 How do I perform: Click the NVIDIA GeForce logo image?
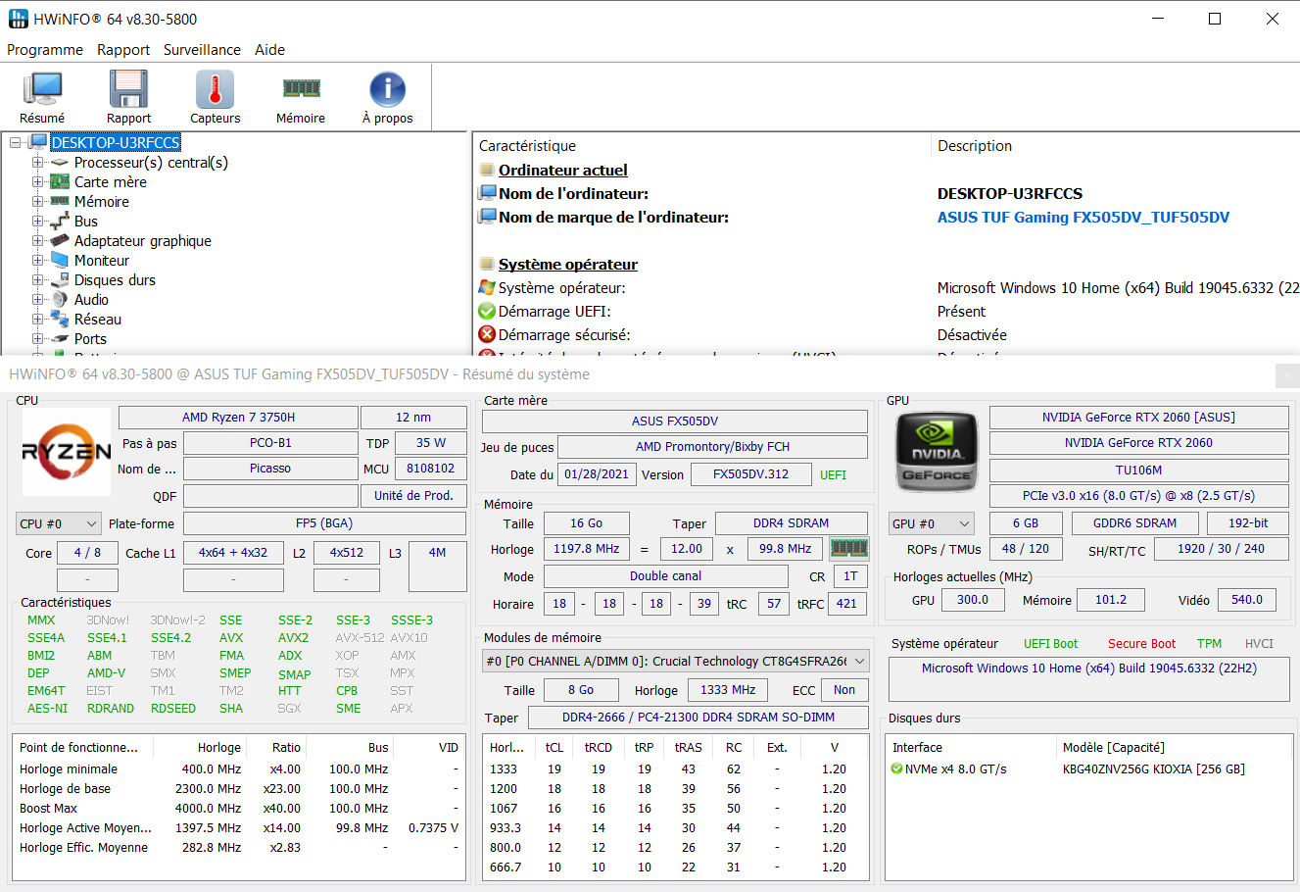pos(936,452)
